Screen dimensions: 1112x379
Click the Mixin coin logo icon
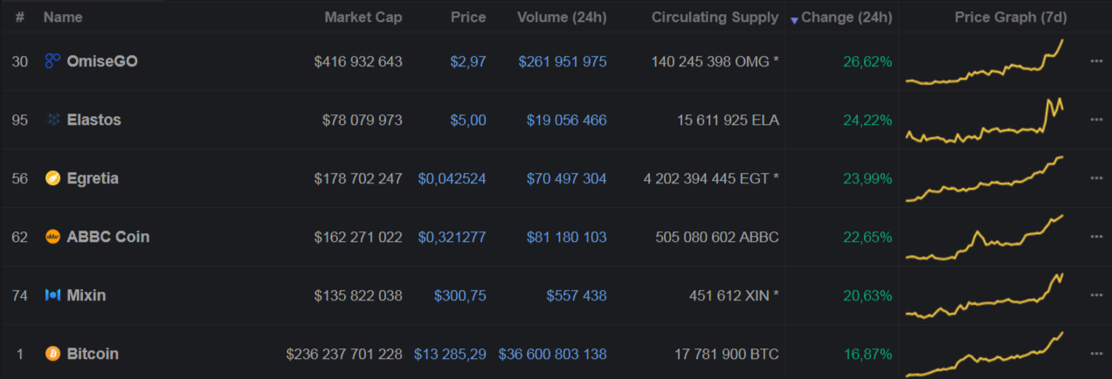52,295
